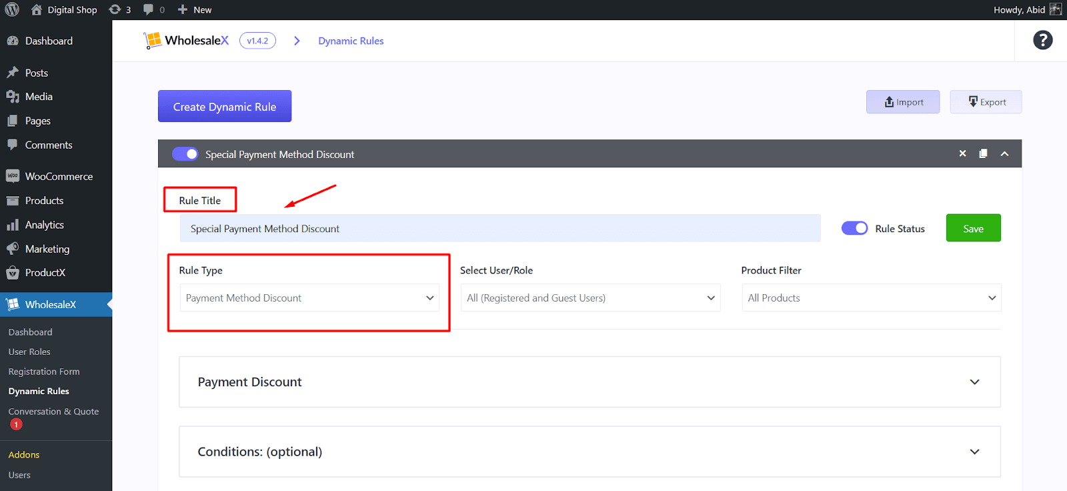This screenshot has height=491, width=1067.
Task: Expand the Payment Discount section
Action: [x=590, y=382]
